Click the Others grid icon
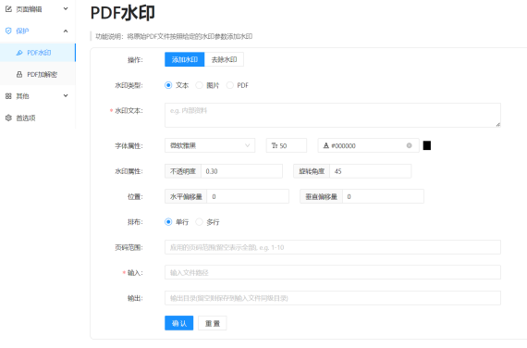527x348 pixels. [8, 96]
